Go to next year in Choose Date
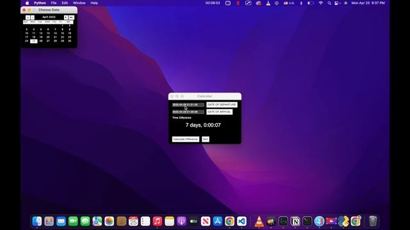410x230 pixels. [x=71, y=17]
